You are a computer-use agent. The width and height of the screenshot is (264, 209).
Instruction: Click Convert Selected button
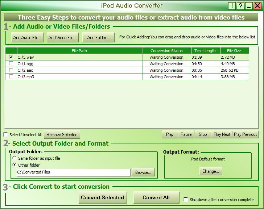tap(103, 197)
